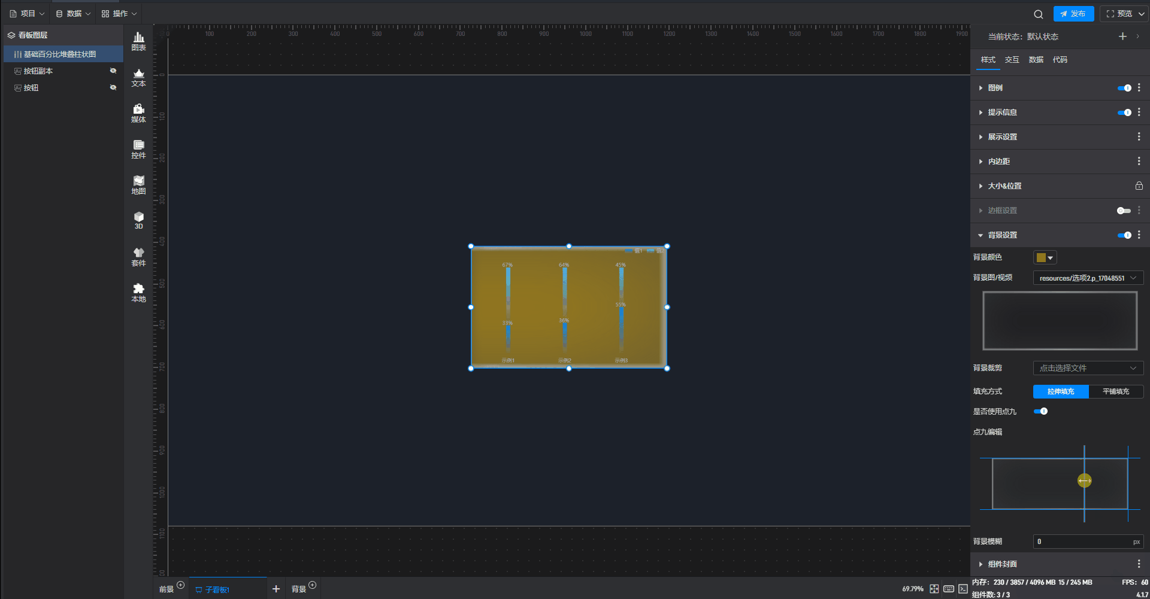Open the 背景裁剪 file dropdown
This screenshot has height=599, width=1150.
coord(1088,368)
